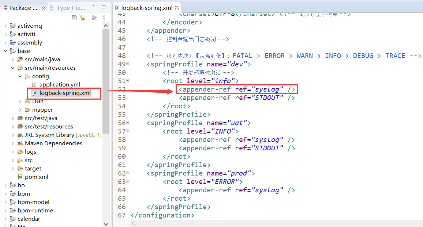The height and width of the screenshot is (227, 423).
Task: Toggle Link with Editor icon
Action: (x=83, y=18)
